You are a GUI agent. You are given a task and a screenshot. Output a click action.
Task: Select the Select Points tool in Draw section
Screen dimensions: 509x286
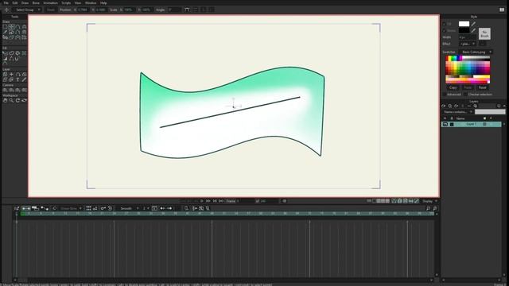point(6,26)
